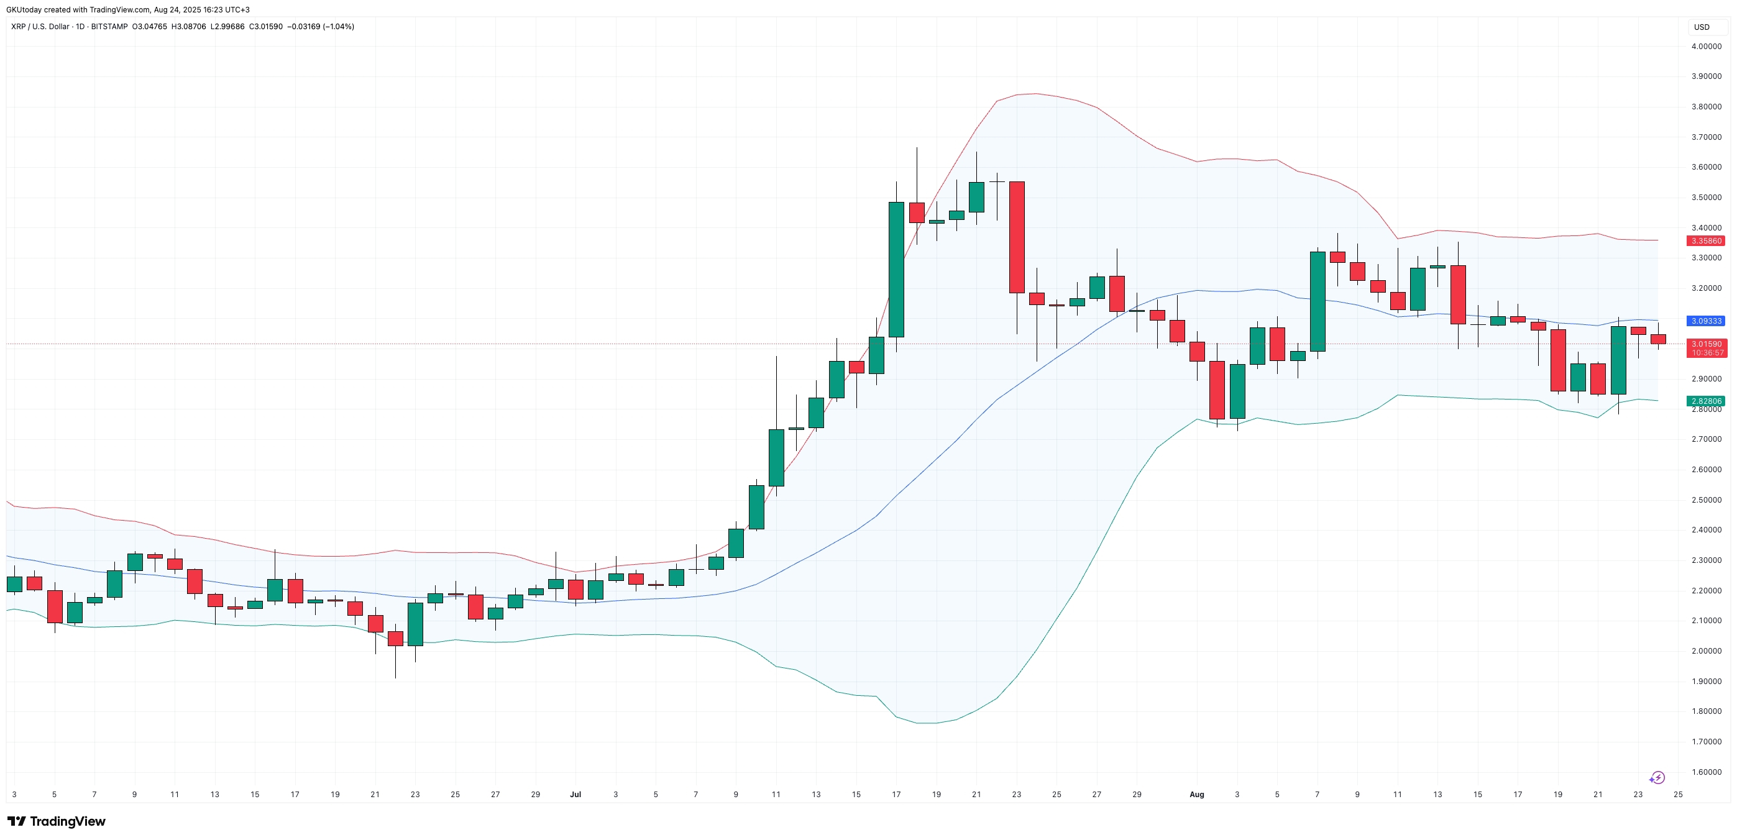The image size is (1737, 840).
Task: Click the BITSTAMP exchange label
Action: pos(109,26)
